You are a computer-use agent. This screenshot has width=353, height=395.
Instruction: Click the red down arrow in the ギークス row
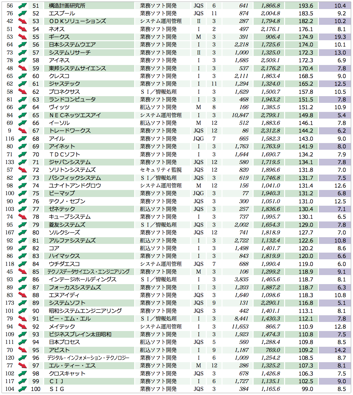pos(22,37)
